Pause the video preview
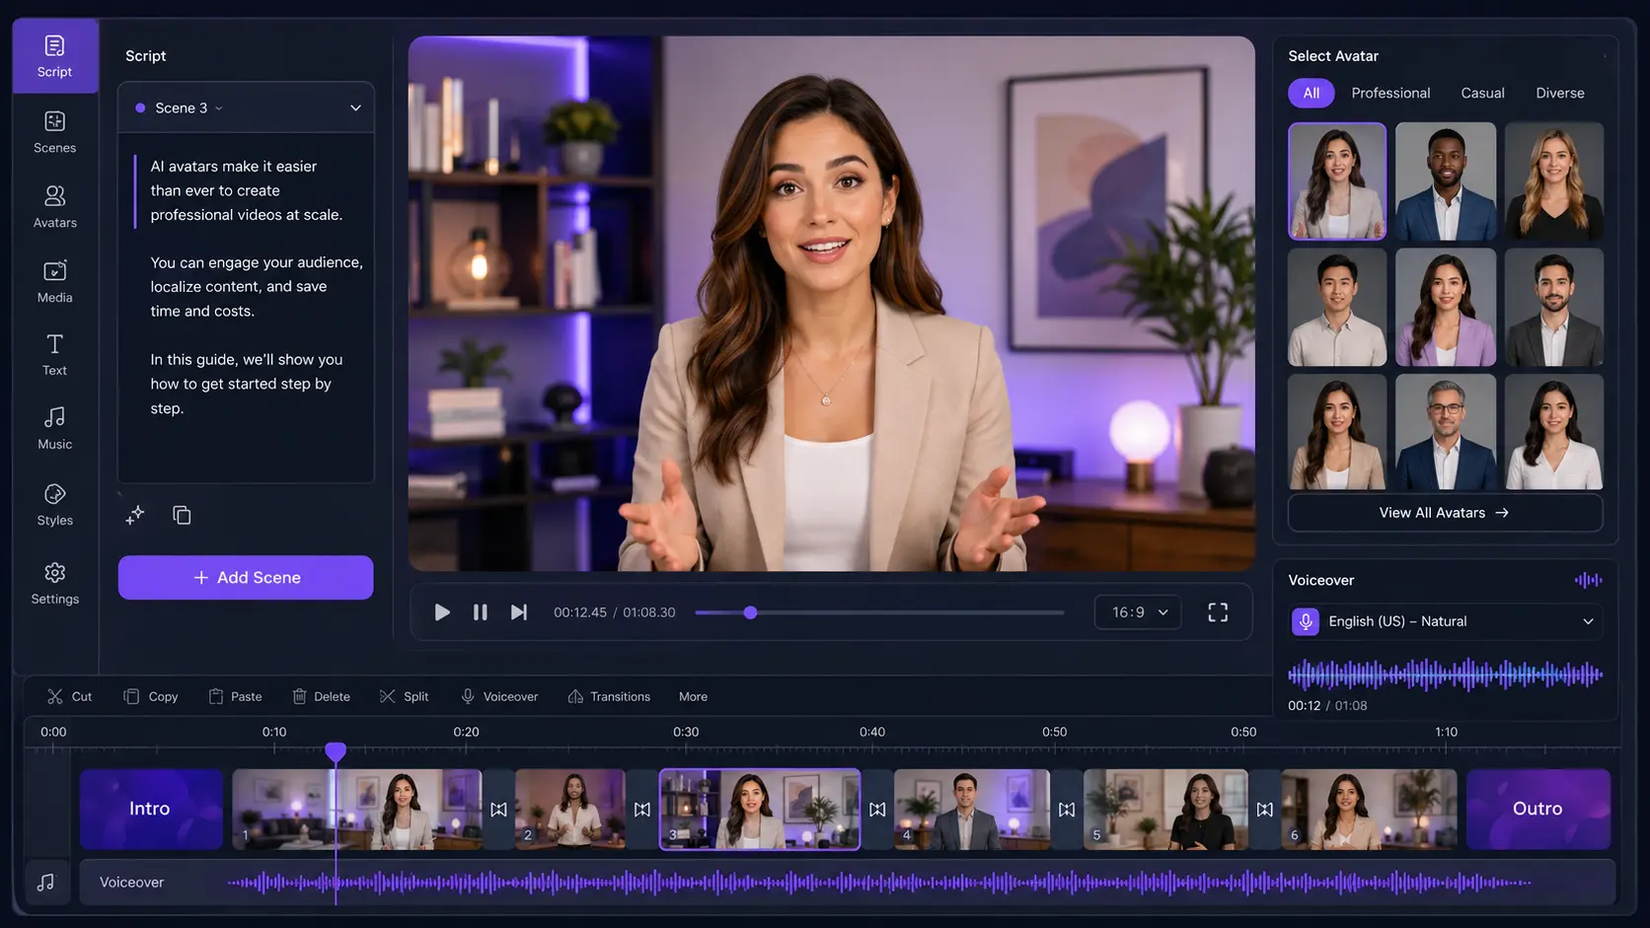This screenshot has width=1650, height=928. pos(481,612)
